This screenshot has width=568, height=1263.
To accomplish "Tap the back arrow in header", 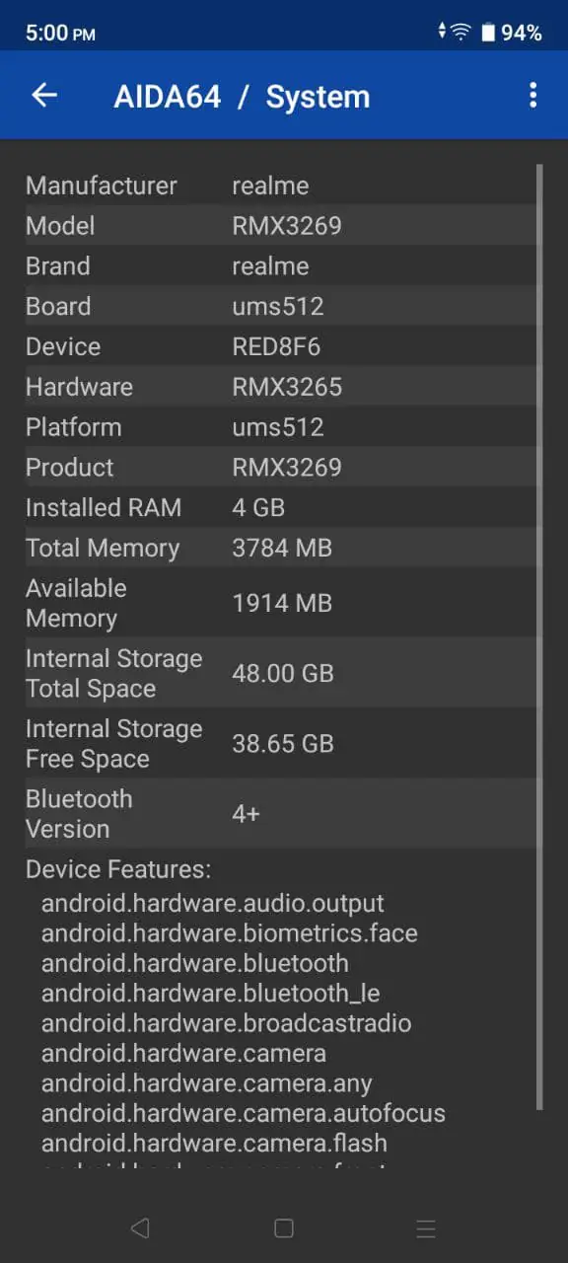I will click(44, 95).
